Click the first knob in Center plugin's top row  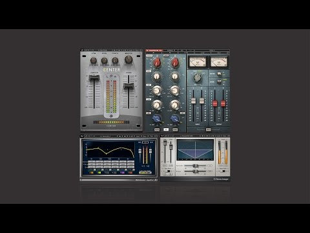pyautogui.click(x=94, y=60)
